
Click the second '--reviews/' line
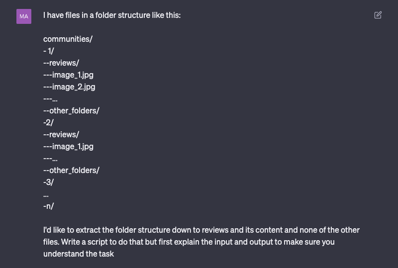(x=61, y=135)
